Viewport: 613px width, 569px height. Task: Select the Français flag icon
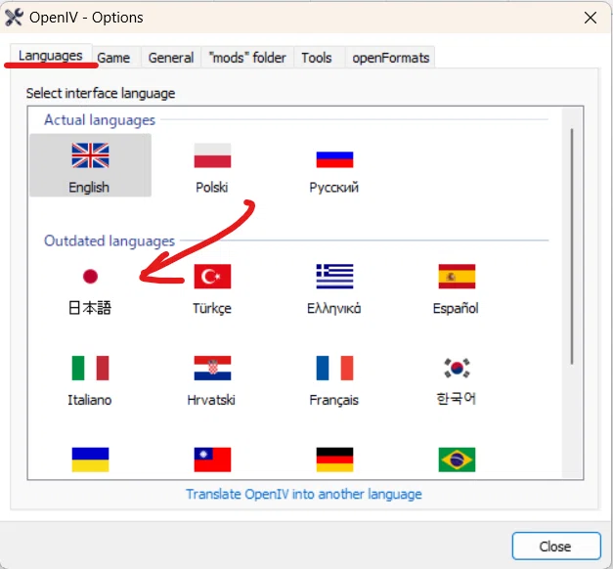[x=334, y=368]
